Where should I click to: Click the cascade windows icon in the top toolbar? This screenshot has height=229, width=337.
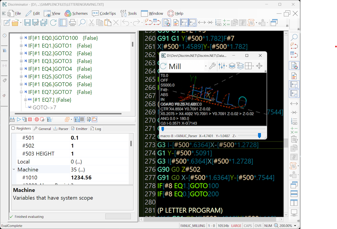(274, 23)
